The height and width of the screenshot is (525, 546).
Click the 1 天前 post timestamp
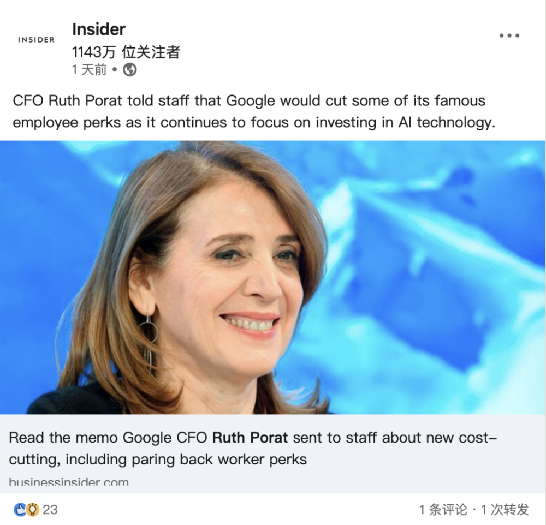point(89,70)
